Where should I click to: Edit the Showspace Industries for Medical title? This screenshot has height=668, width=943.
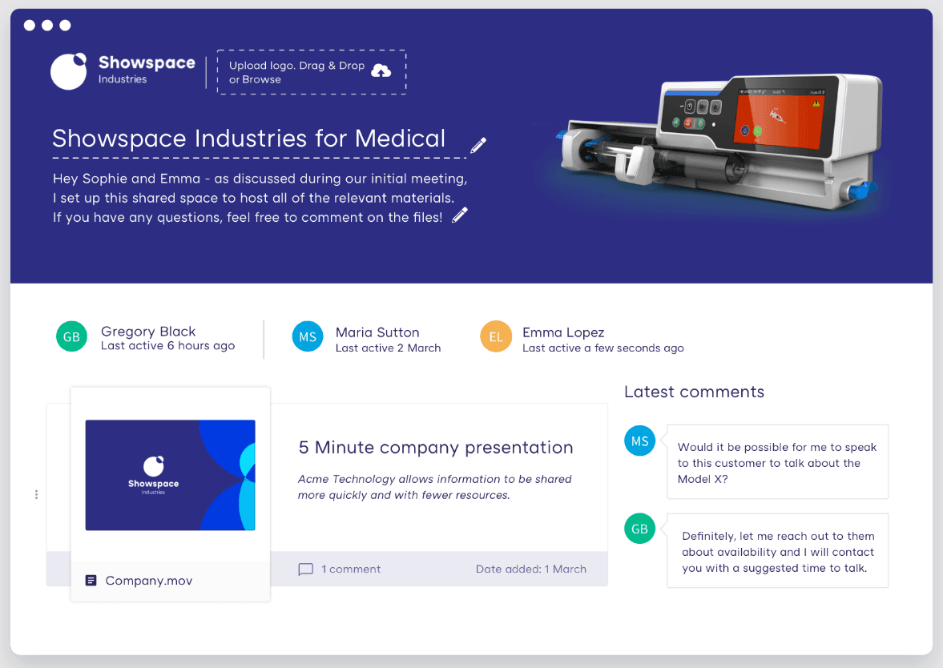[248, 139]
